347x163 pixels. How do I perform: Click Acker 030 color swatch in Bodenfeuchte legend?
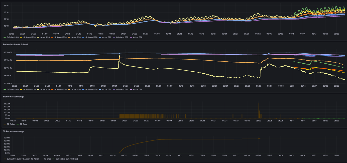38,89
